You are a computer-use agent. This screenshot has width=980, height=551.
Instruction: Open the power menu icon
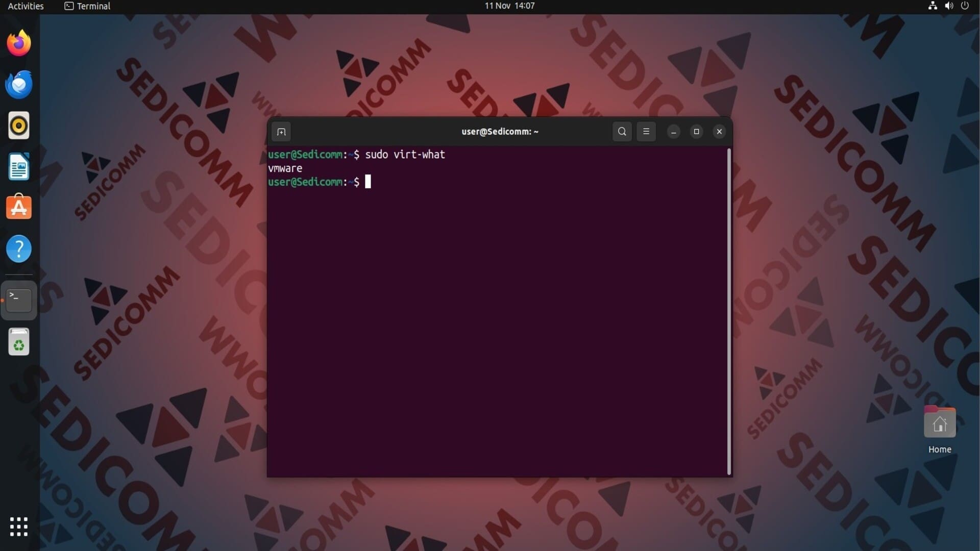click(x=965, y=6)
